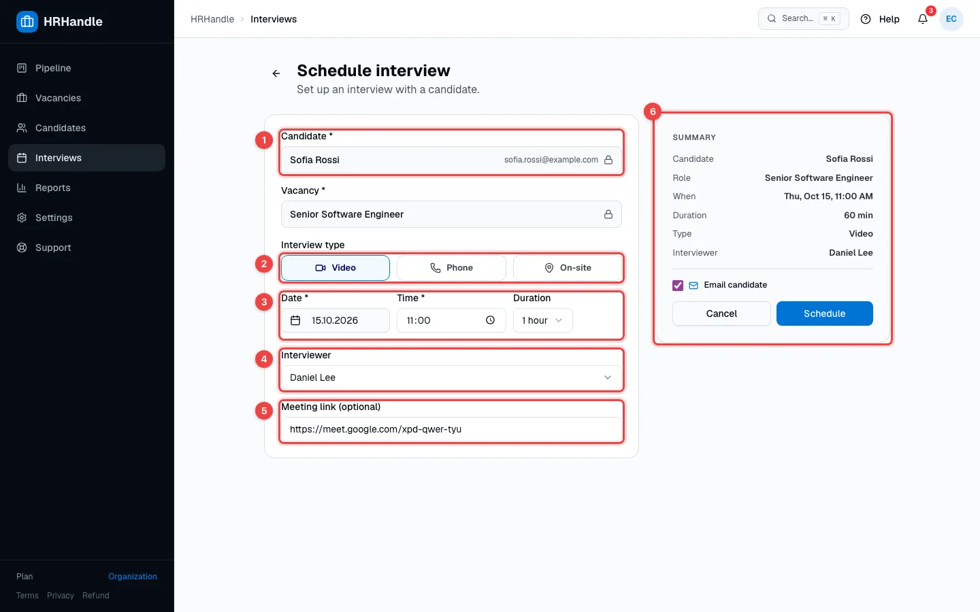
Task: Navigate to Candidates section
Action: [86, 128]
